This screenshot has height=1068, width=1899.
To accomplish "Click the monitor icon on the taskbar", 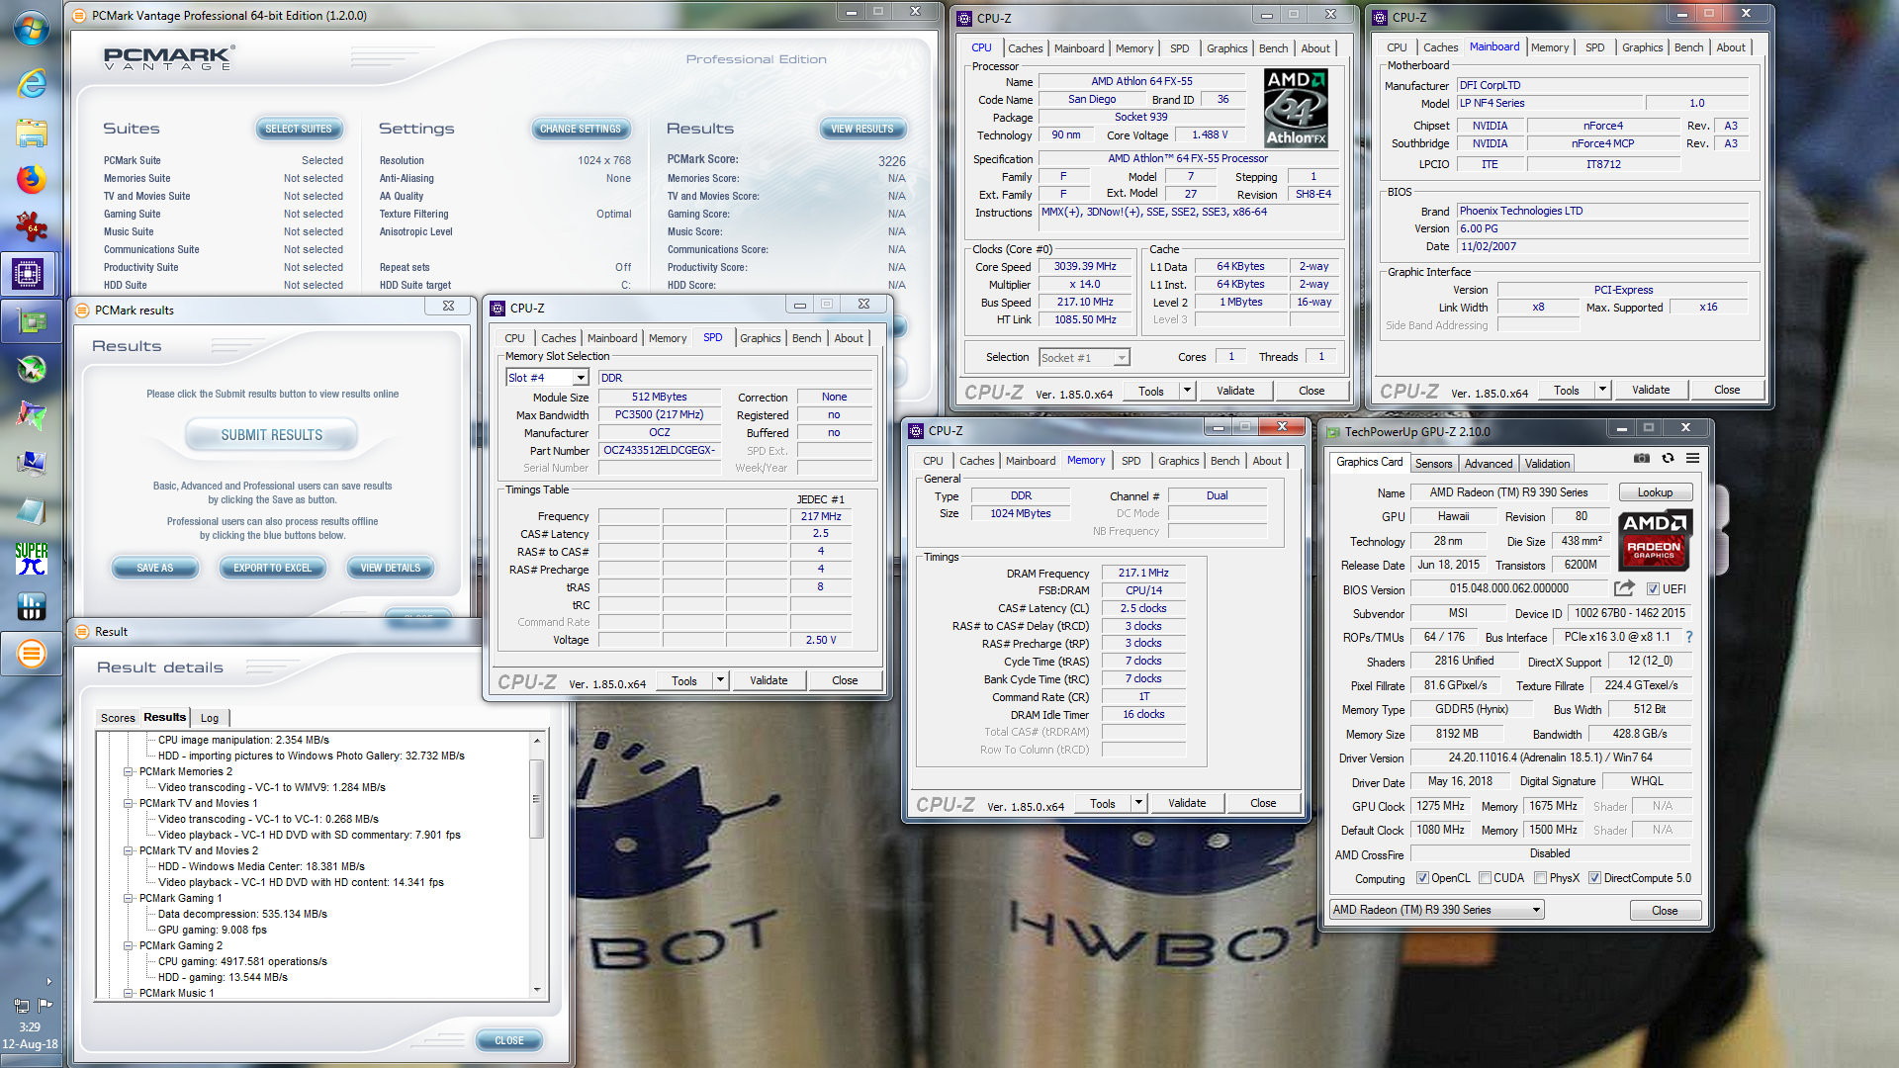I will pyautogui.click(x=31, y=463).
